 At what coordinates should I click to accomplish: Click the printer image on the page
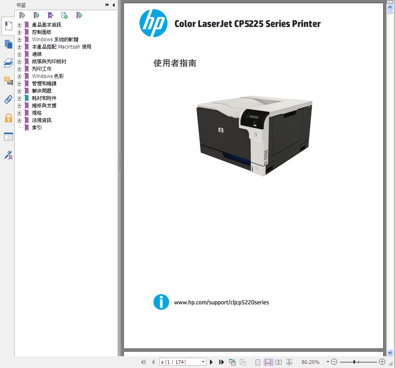pyautogui.click(x=254, y=135)
